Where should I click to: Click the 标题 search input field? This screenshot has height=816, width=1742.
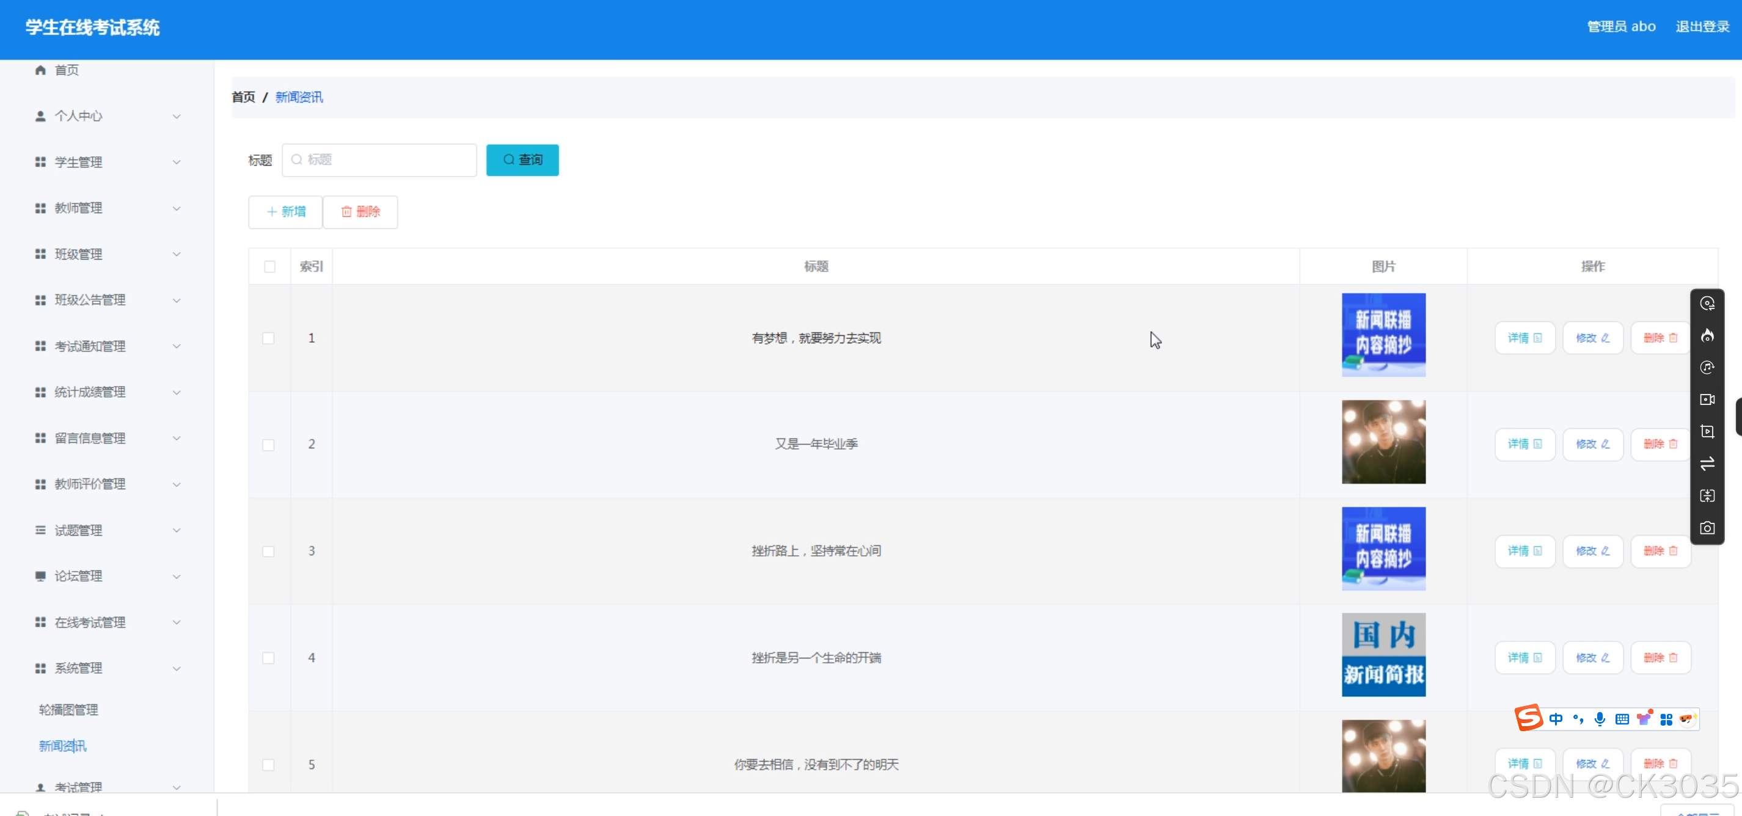(x=380, y=160)
